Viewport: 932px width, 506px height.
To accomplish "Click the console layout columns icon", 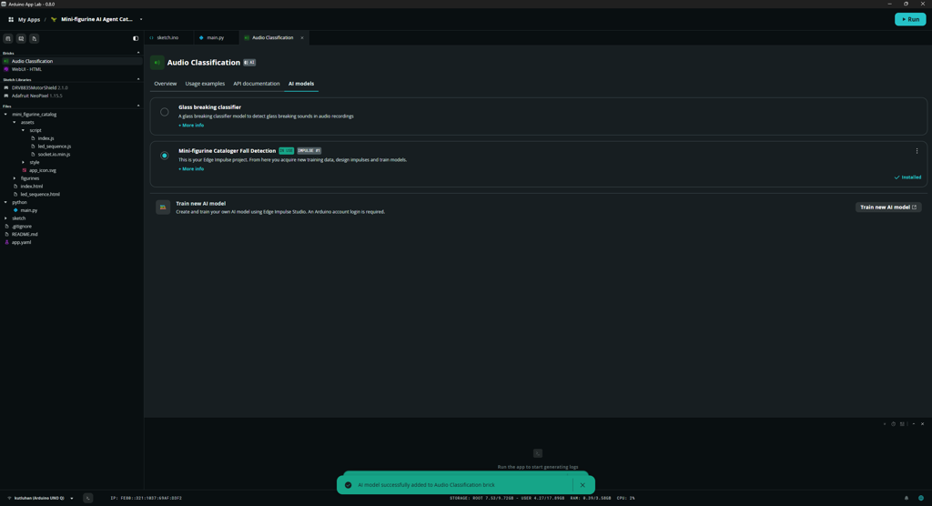I will (902, 424).
